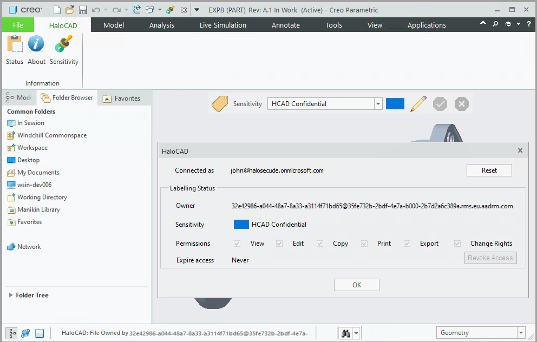Open the Geometry filter dropdown

point(520,332)
